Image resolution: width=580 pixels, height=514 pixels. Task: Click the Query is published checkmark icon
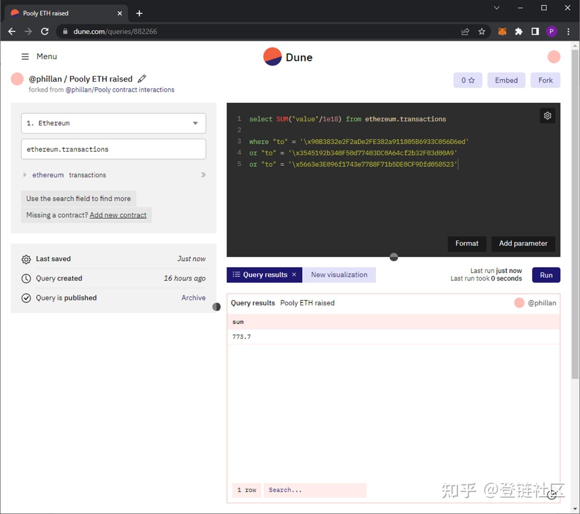26,298
